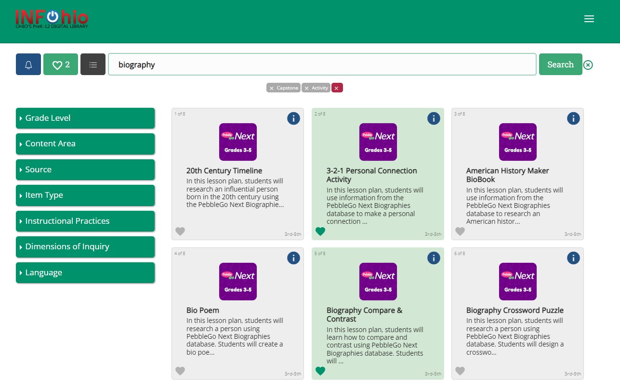
Task: Open the Bio Poem title
Action: coord(203,310)
